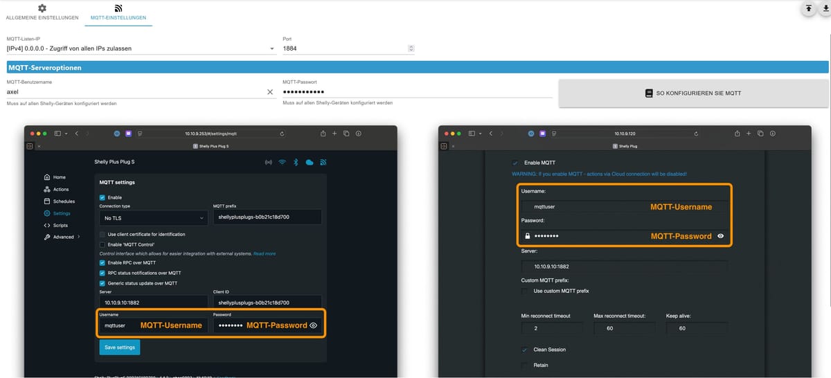Toggle the Enable checkbox under MQTT settings
The image size is (831, 378).
(x=102, y=197)
